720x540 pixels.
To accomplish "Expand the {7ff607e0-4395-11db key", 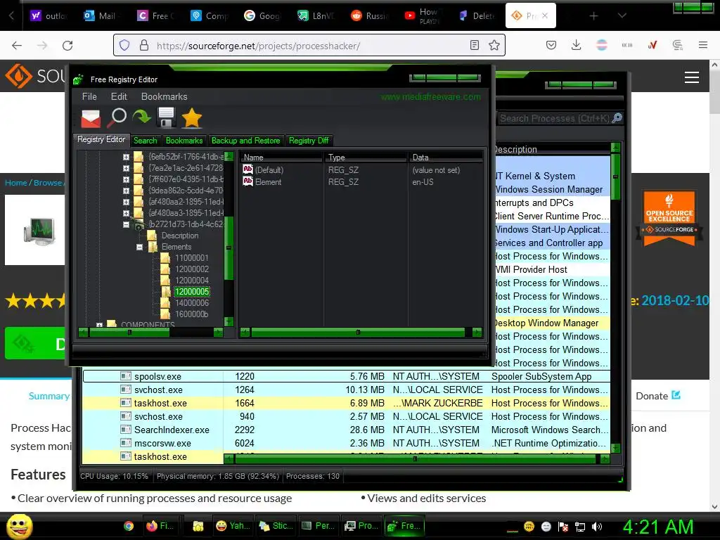I will click(x=126, y=179).
